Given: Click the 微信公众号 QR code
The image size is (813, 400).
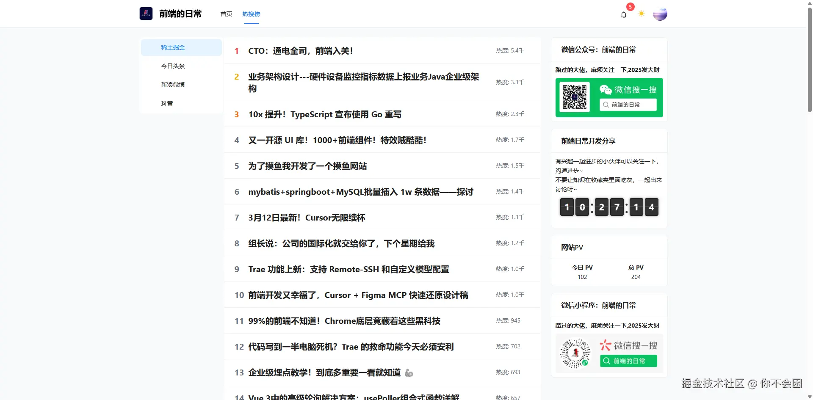Looking at the screenshot, I should (x=575, y=97).
